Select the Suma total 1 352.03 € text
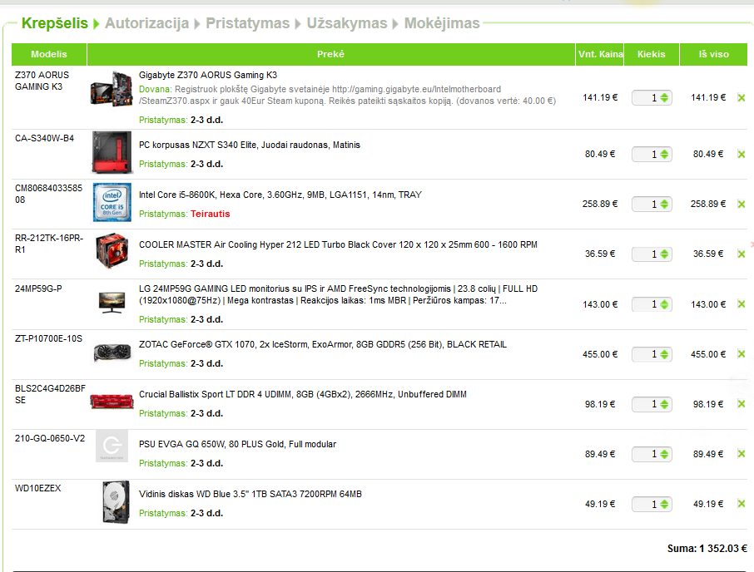754x572 pixels. 707,549
